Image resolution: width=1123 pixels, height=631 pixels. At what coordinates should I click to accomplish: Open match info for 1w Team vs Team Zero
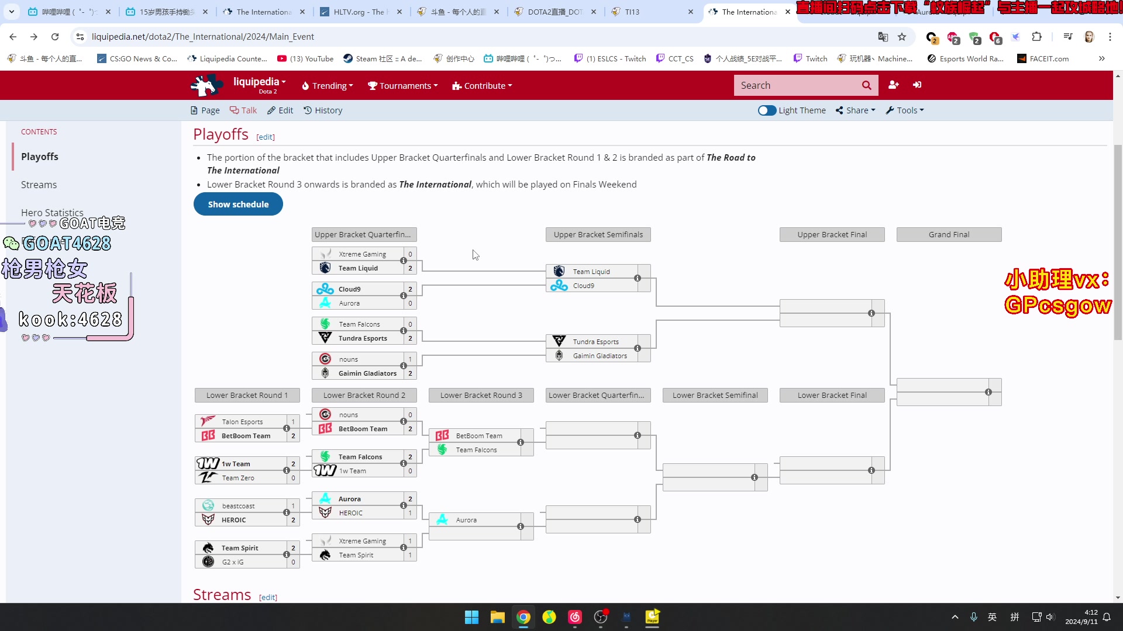[287, 470]
